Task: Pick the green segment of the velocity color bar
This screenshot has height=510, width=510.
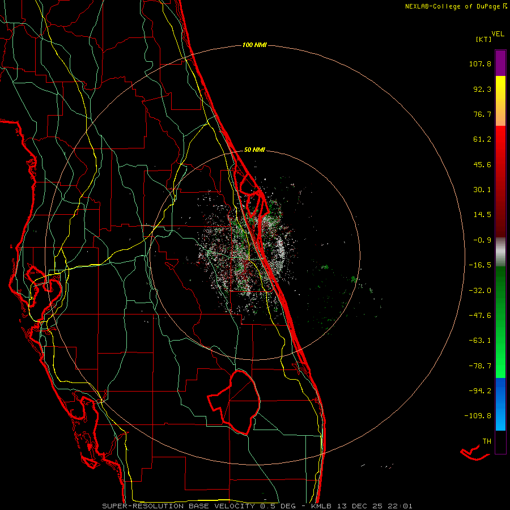Action: click(x=500, y=322)
